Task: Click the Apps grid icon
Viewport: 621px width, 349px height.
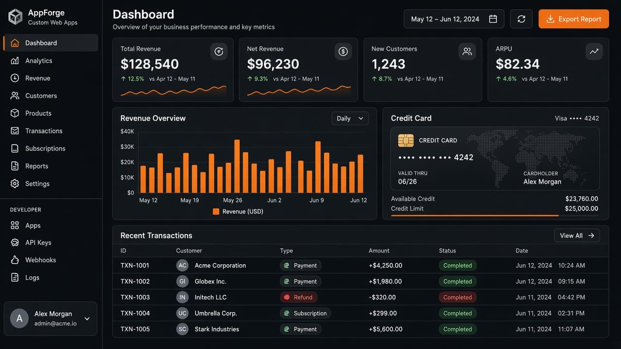Action: 15,225
